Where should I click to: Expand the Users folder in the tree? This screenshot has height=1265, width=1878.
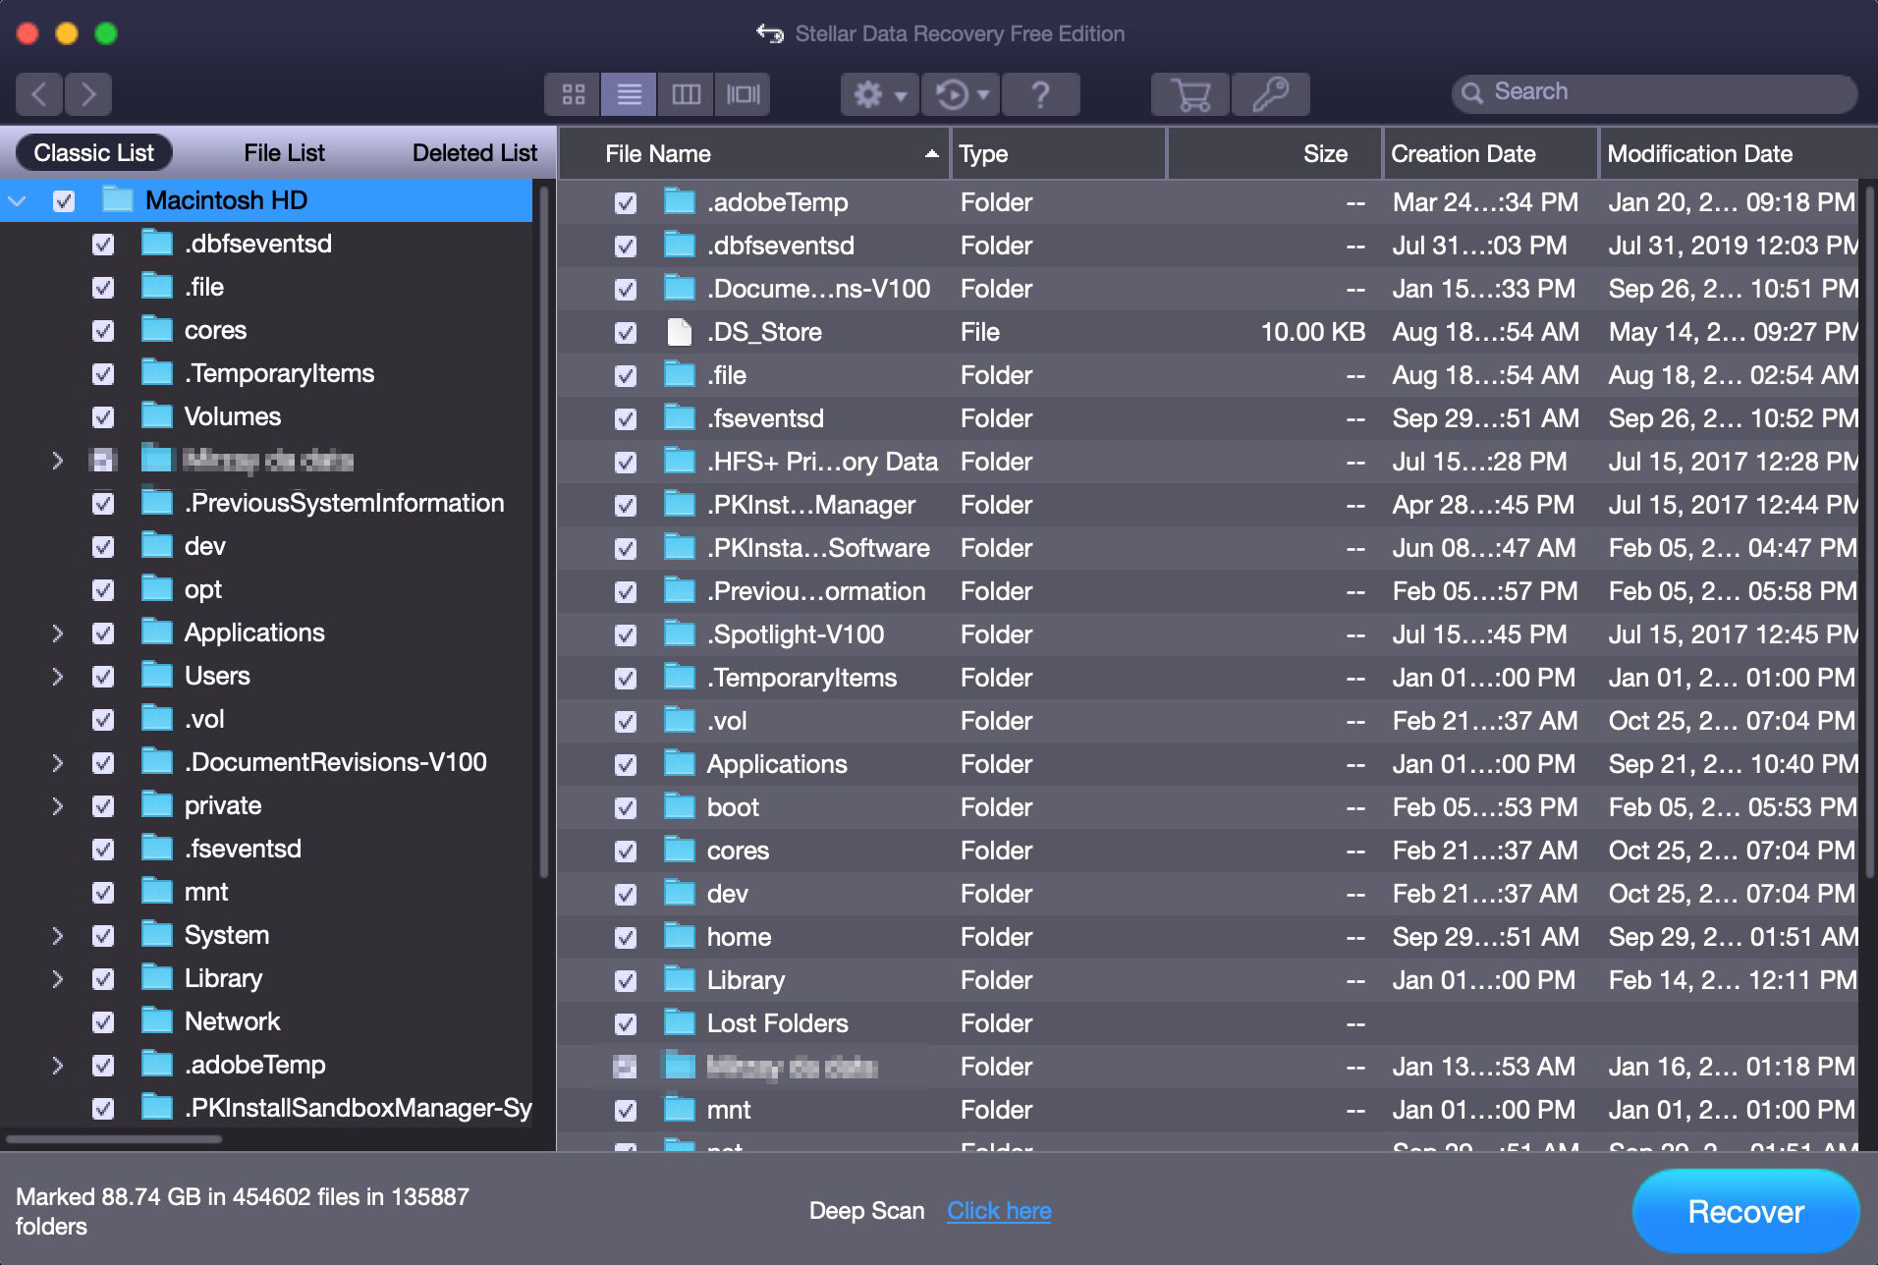[57, 677]
